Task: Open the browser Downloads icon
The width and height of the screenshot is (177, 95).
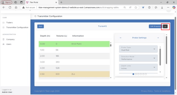Action: (x=162, y=7)
